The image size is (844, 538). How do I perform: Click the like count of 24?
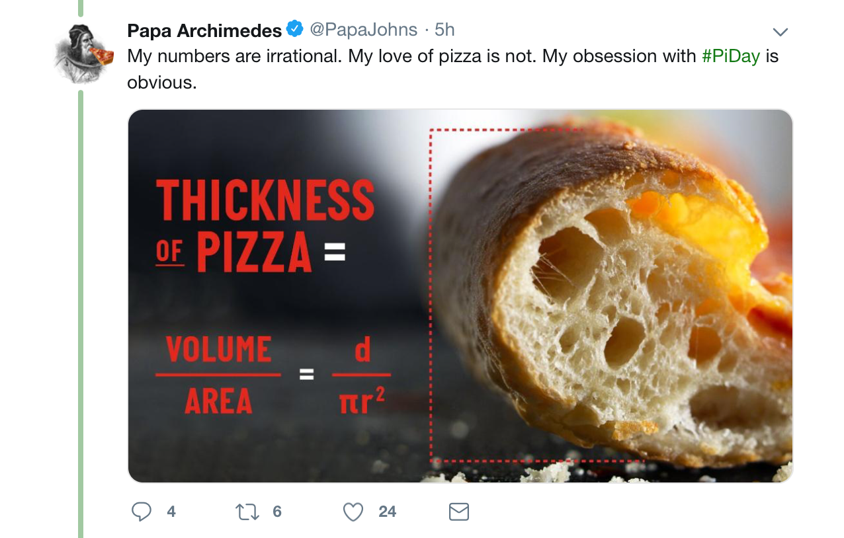[387, 512]
